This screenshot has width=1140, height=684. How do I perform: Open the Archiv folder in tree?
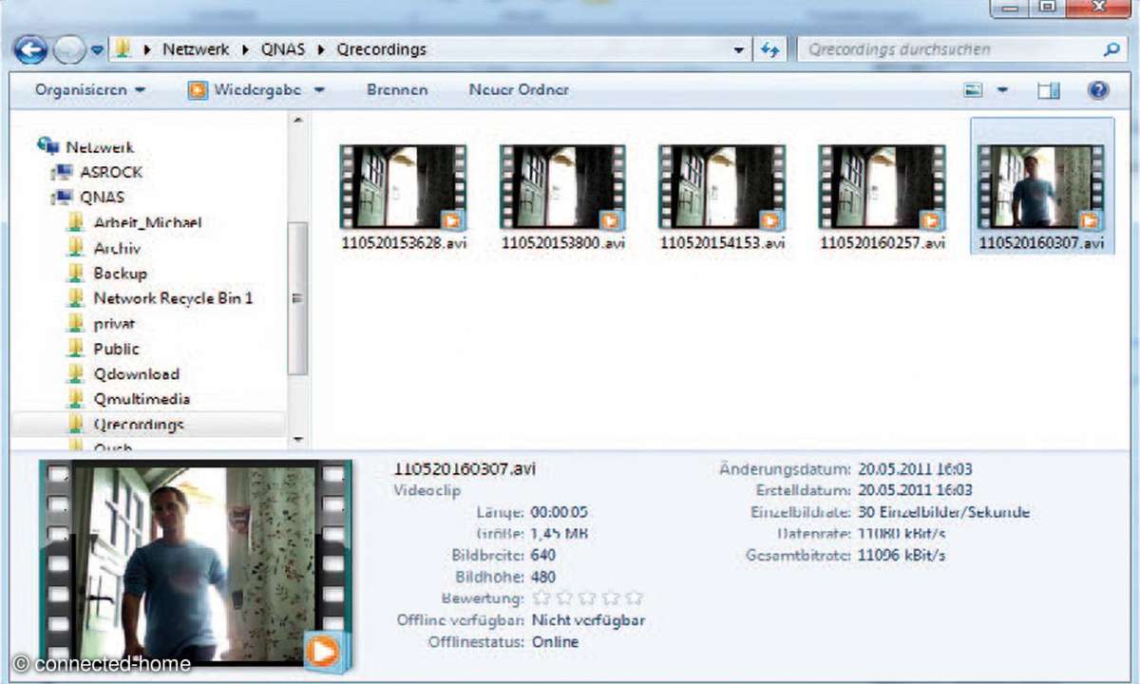[x=117, y=248]
